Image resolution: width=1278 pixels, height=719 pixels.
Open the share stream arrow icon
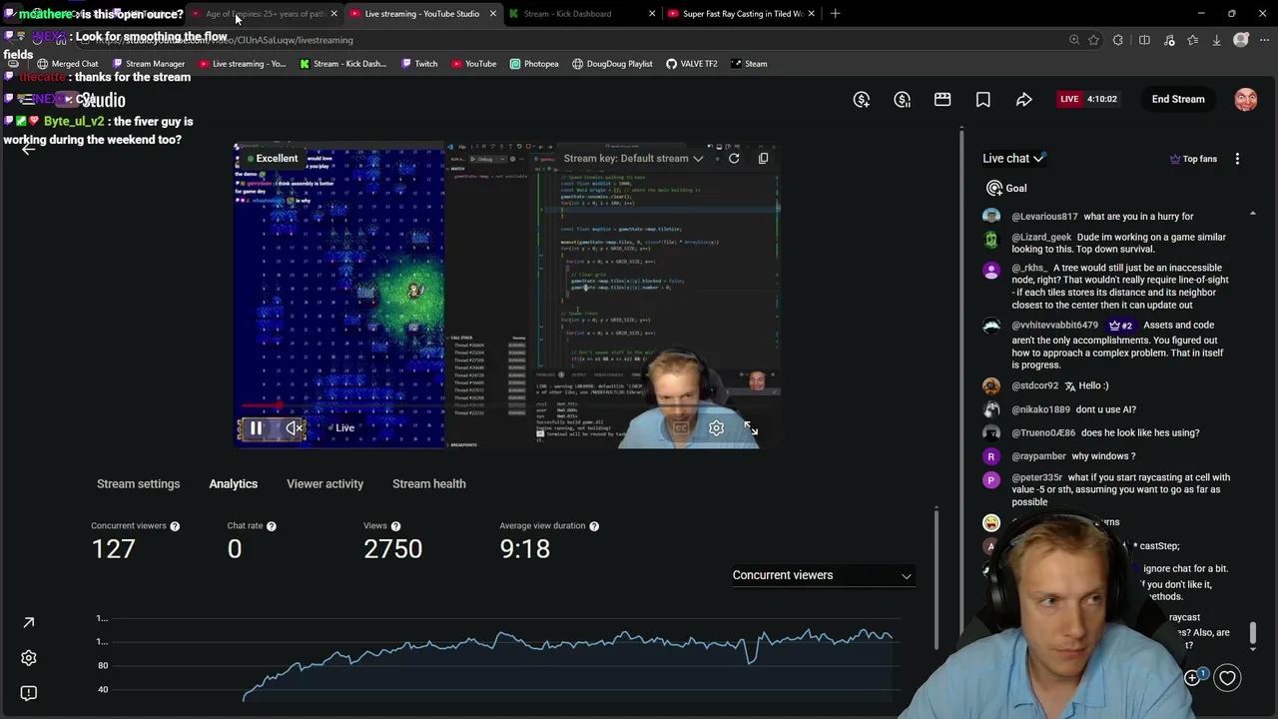point(1024,99)
